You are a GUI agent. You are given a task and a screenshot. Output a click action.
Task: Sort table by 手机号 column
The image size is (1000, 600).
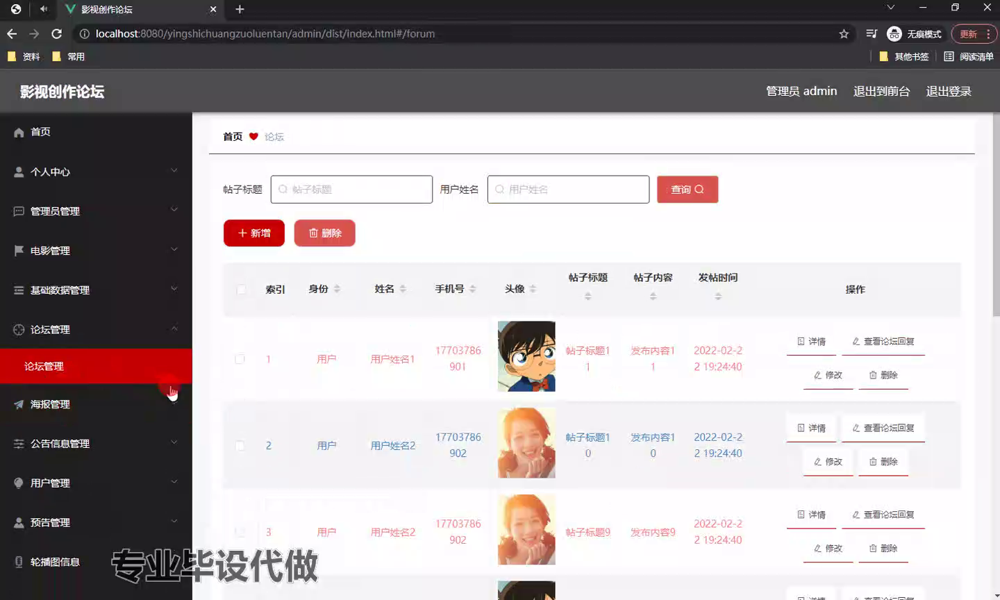point(473,289)
